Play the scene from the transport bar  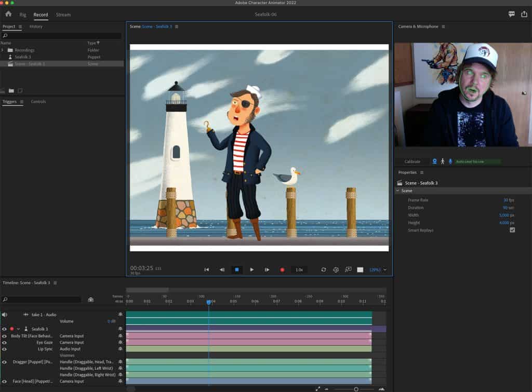click(252, 269)
